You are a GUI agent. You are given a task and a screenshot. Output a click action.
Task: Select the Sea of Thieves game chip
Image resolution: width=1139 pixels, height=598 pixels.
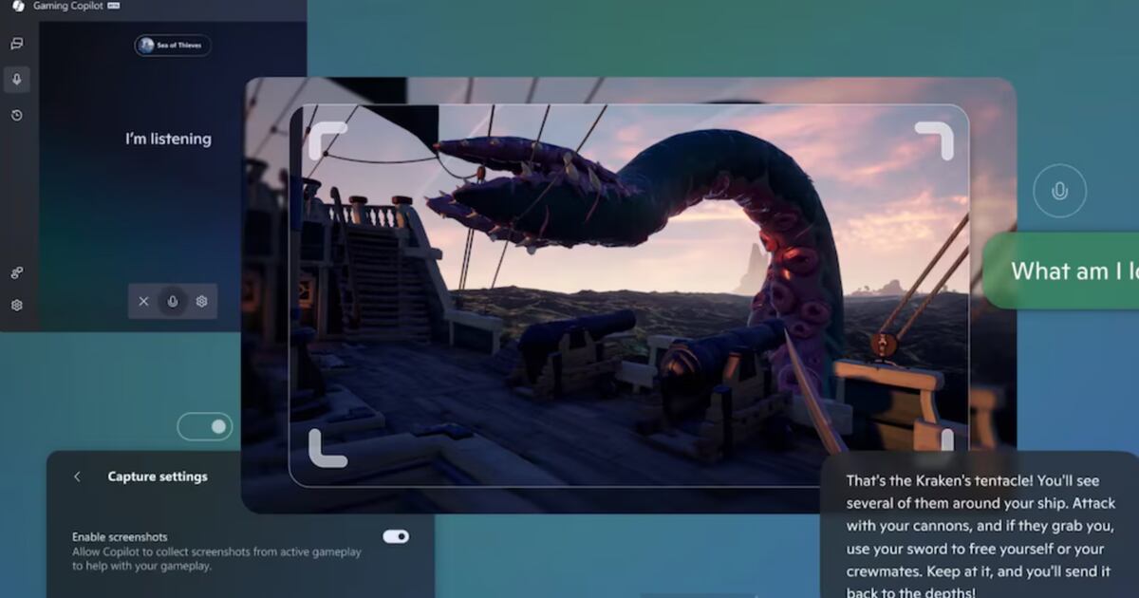(x=173, y=45)
